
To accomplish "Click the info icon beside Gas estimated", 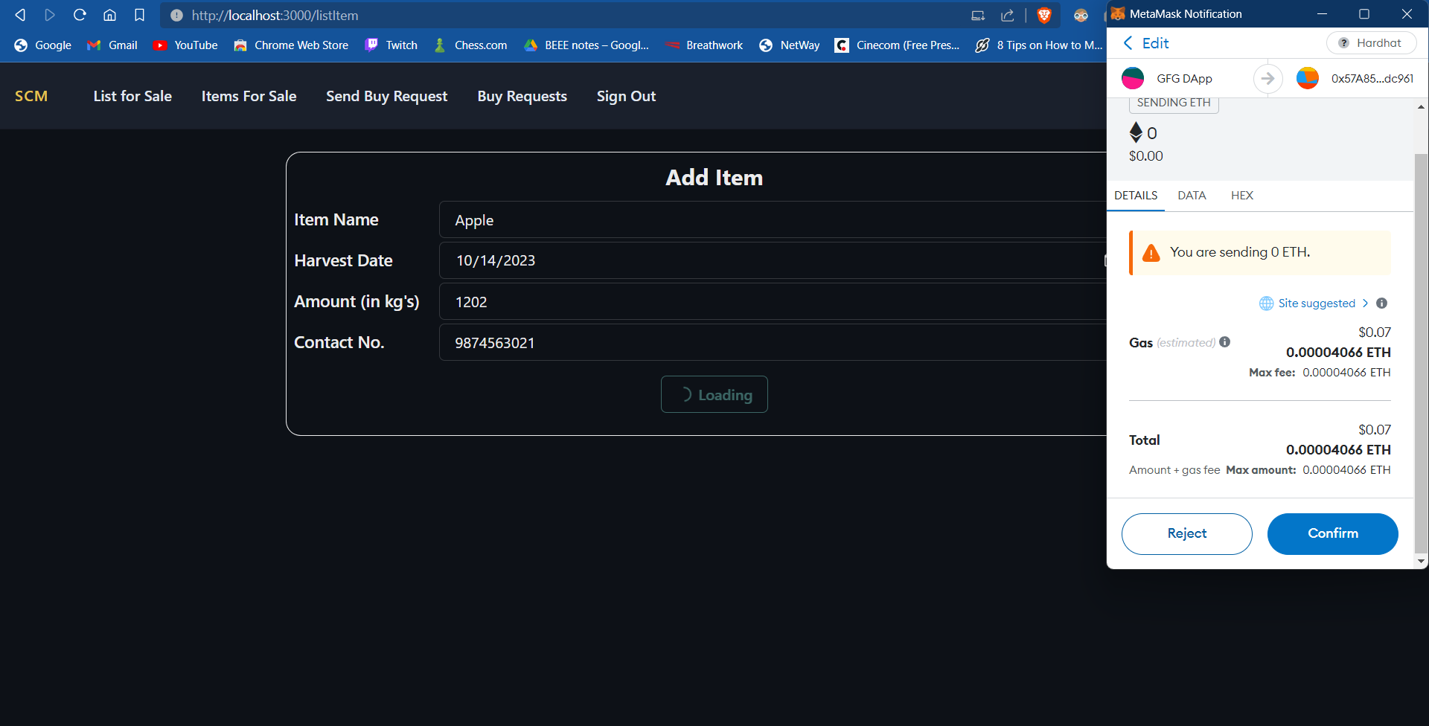I will click(x=1225, y=342).
